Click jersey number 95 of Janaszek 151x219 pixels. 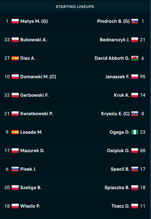143,77
